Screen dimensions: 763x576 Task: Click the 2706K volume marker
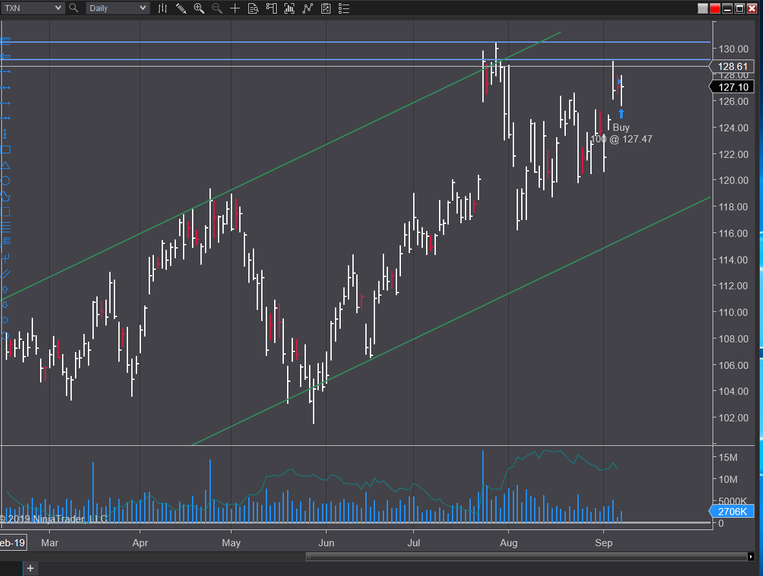point(732,511)
